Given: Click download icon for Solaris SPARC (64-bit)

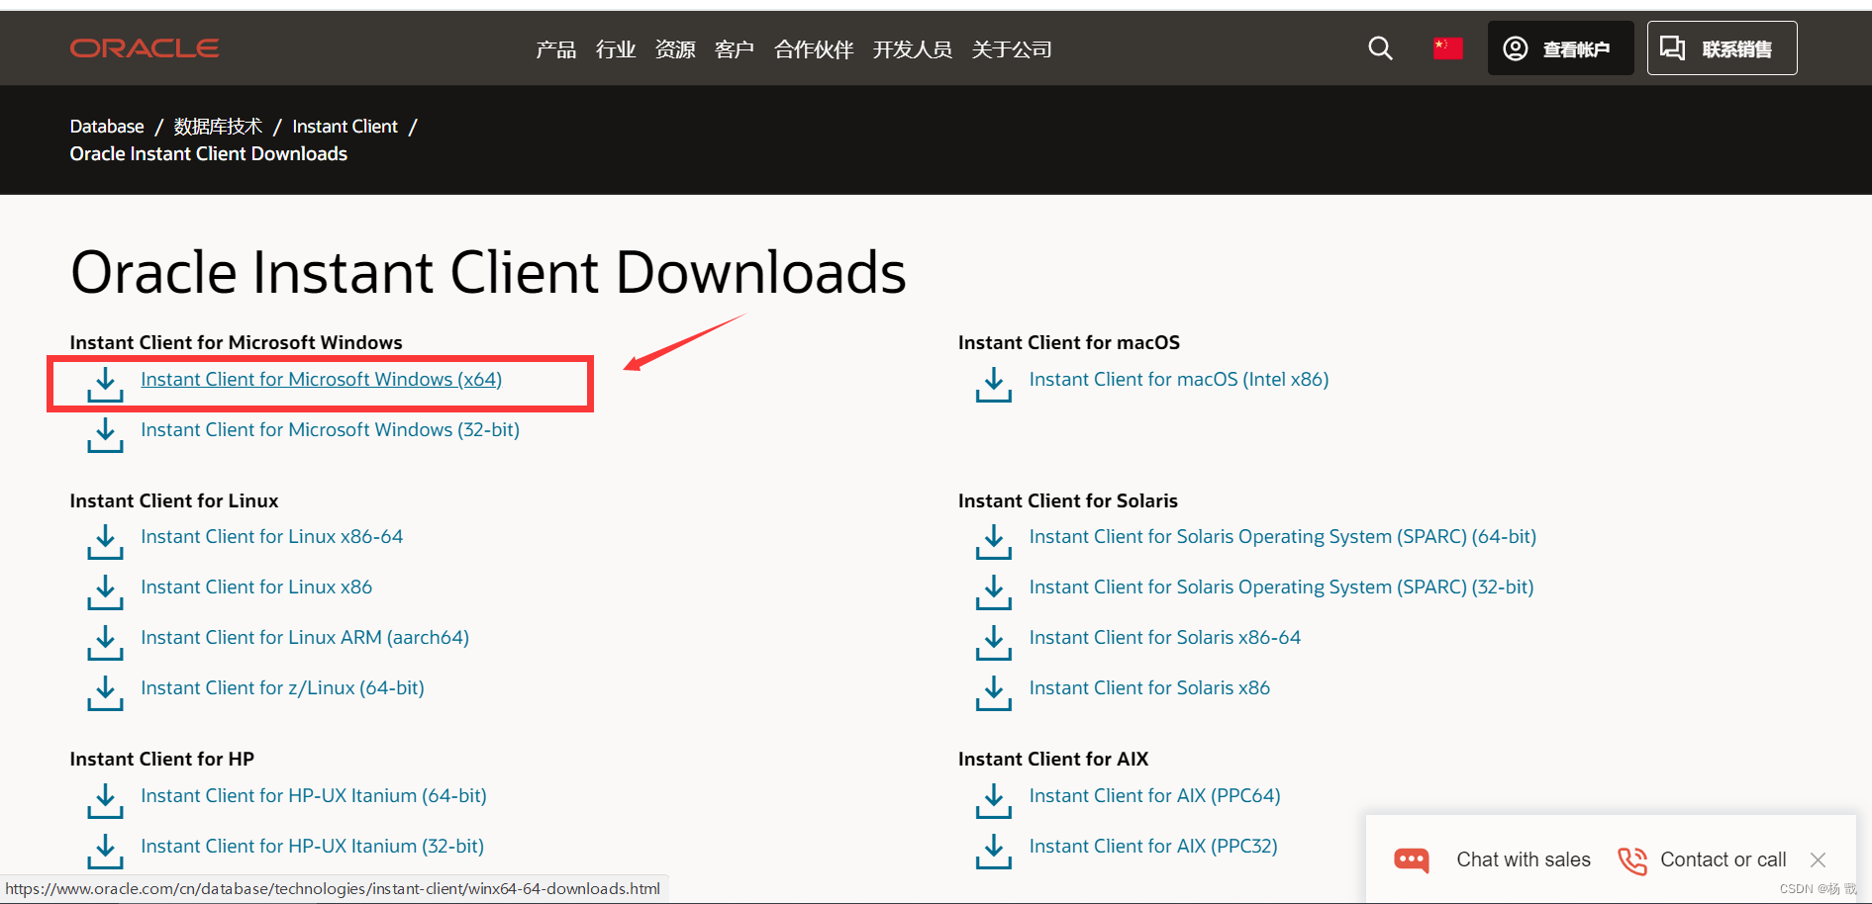Looking at the screenshot, I should pos(994,542).
